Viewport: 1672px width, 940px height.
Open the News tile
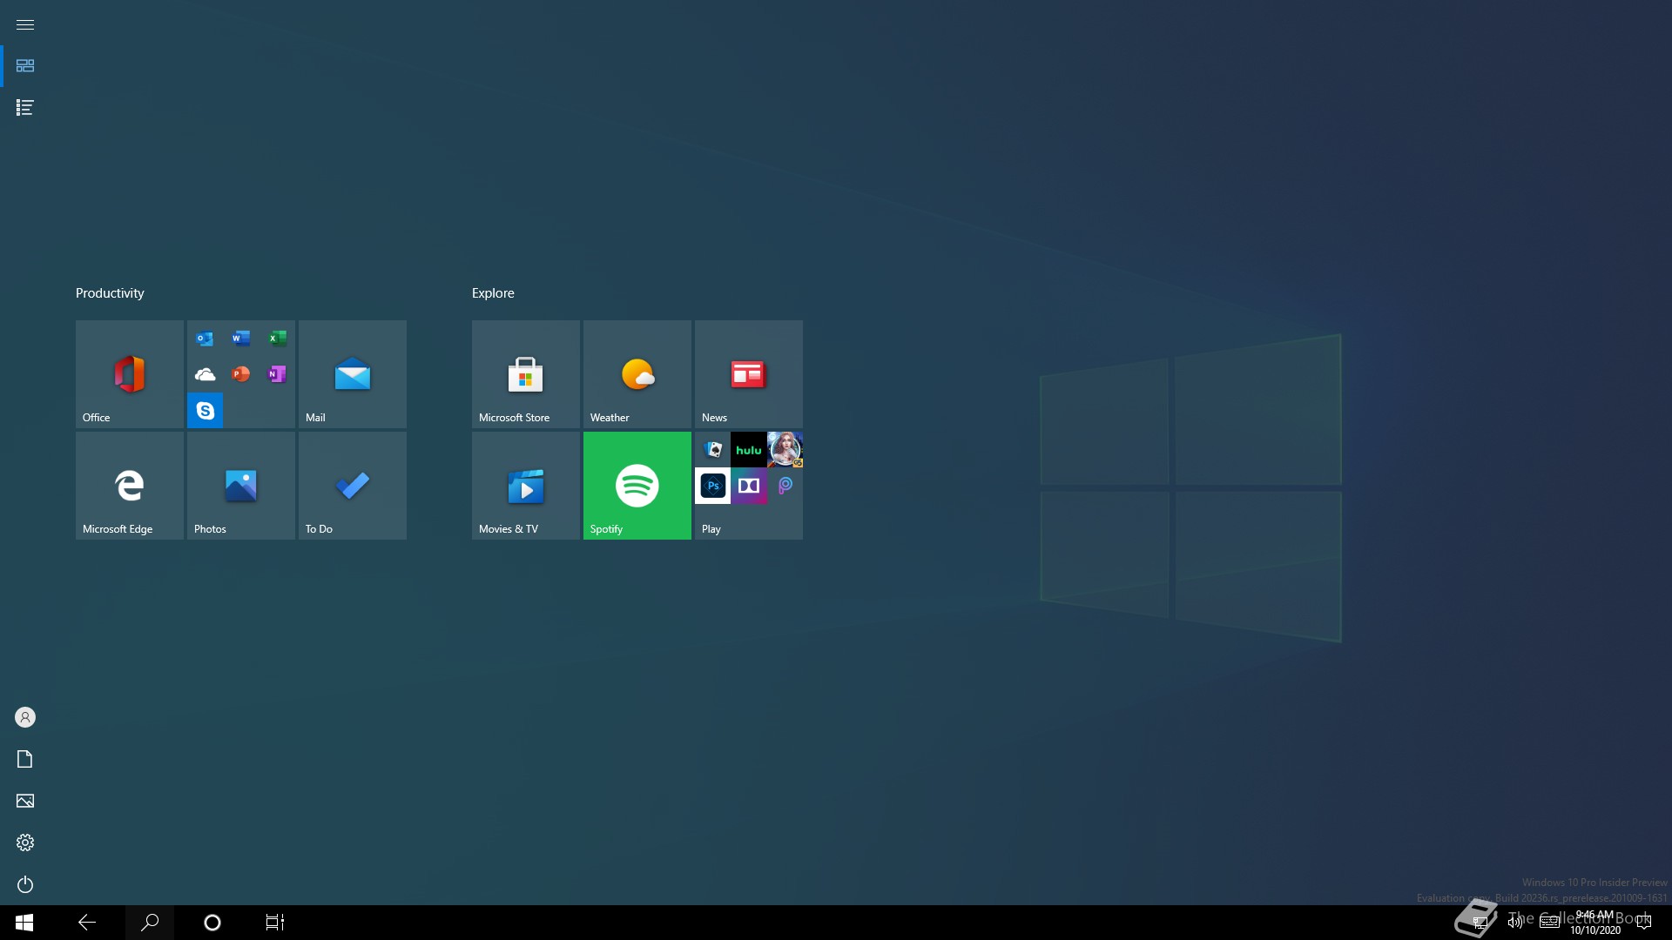click(748, 374)
